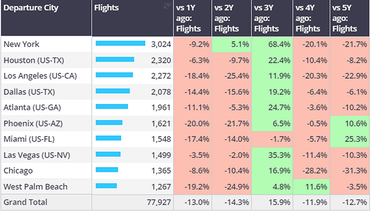Viewport: 371px width, 211px height.
Task: Select the Houston (US-TX) row label
Action: click(34, 60)
